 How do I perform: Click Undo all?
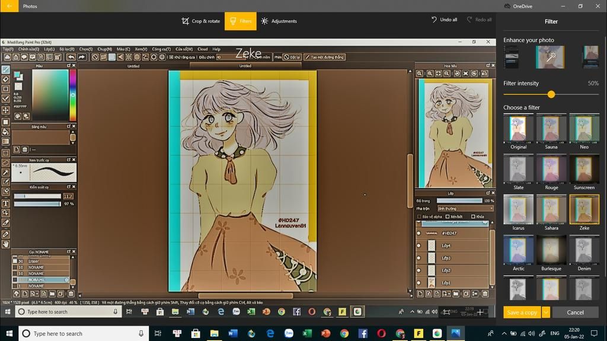click(x=444, y=20)
